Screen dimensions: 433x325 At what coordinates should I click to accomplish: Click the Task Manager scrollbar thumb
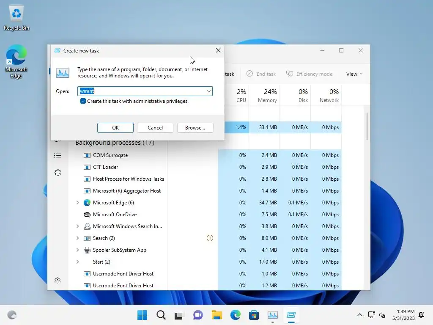point(367,126)
